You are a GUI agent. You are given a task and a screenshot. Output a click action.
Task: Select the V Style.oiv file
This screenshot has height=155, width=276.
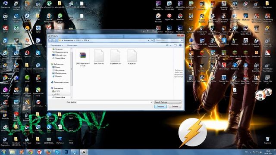[x=132, y=57]
